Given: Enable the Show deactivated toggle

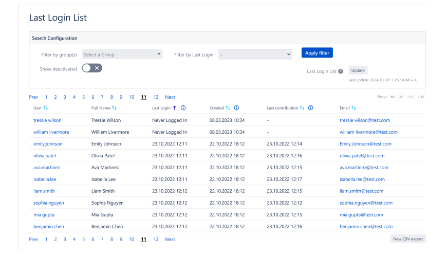Looking at the screenshot, I should [92, 68].
